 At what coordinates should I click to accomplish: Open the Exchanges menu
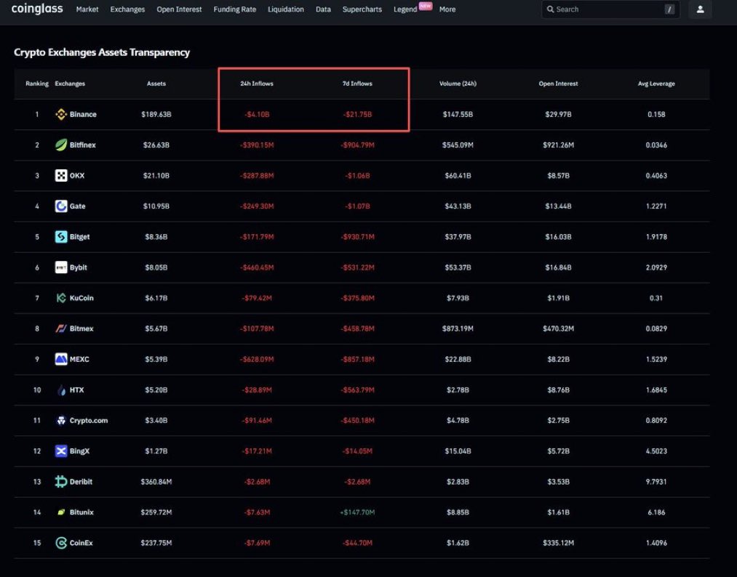[x=127, y=9]
